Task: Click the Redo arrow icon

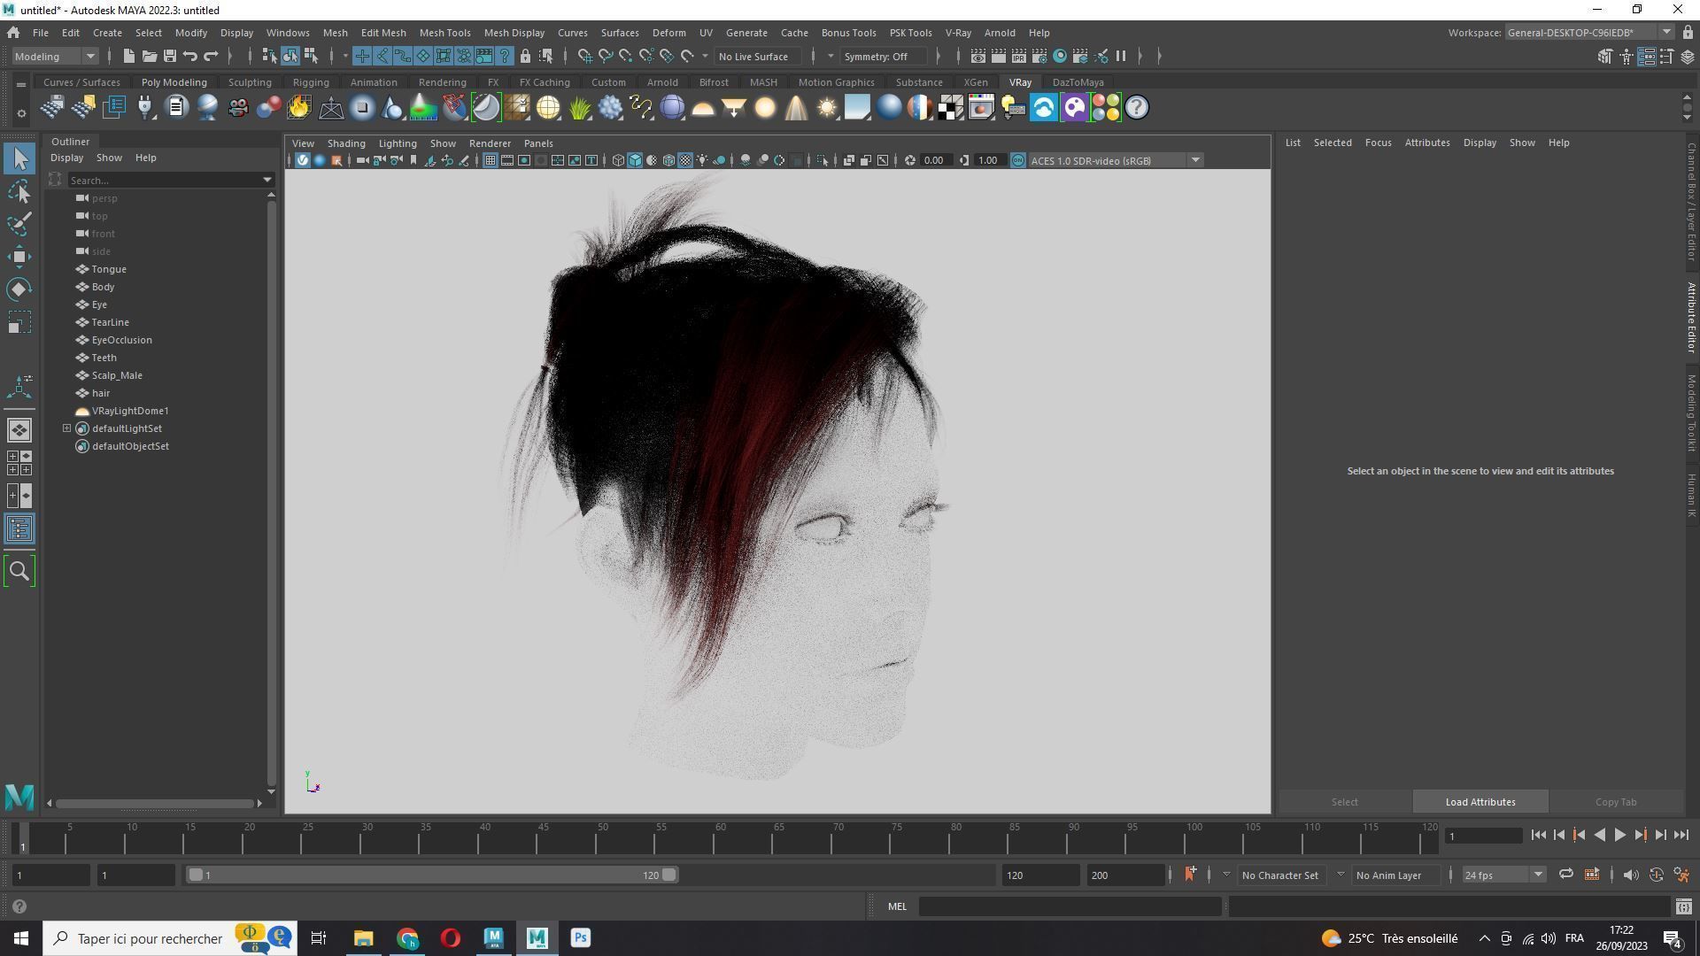Action: click(x=211, y=57)
